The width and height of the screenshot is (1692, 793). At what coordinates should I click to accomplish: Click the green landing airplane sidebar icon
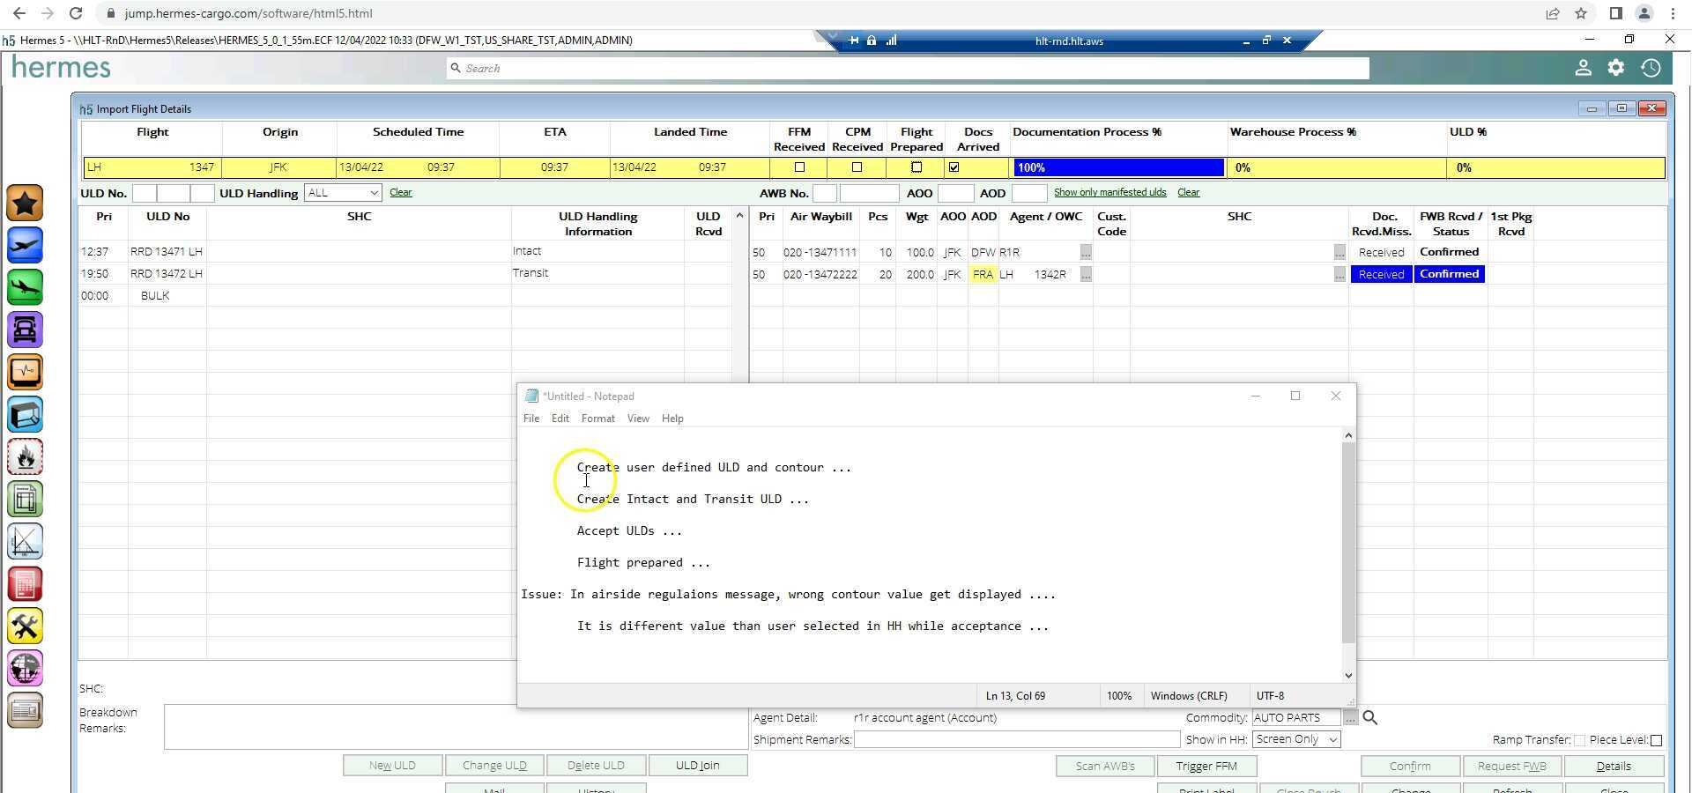(25, 288)
